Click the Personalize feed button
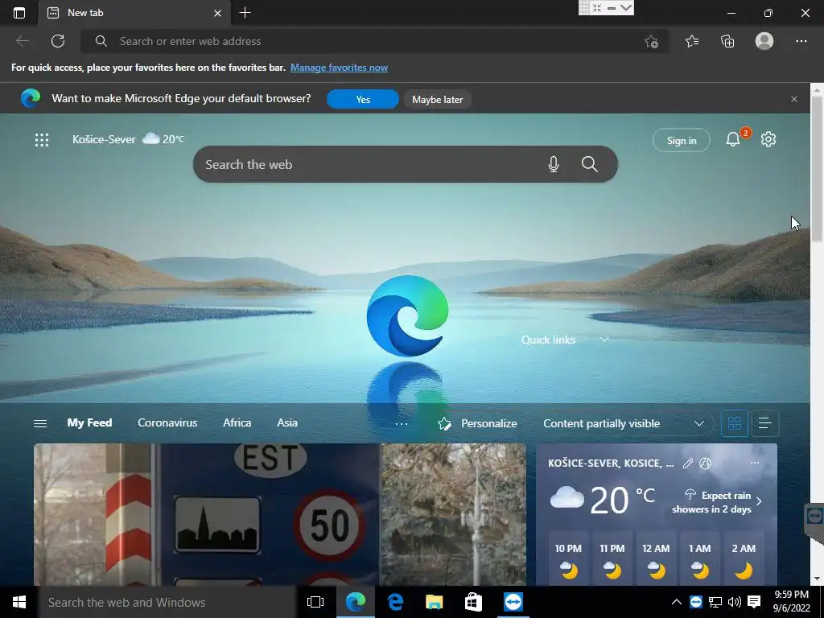This screenshot has height=618, width=824. [x=477, y=423]
